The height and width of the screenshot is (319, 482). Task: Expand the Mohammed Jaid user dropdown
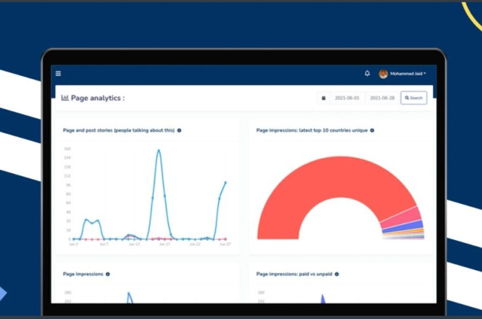[x=408, y=74]
